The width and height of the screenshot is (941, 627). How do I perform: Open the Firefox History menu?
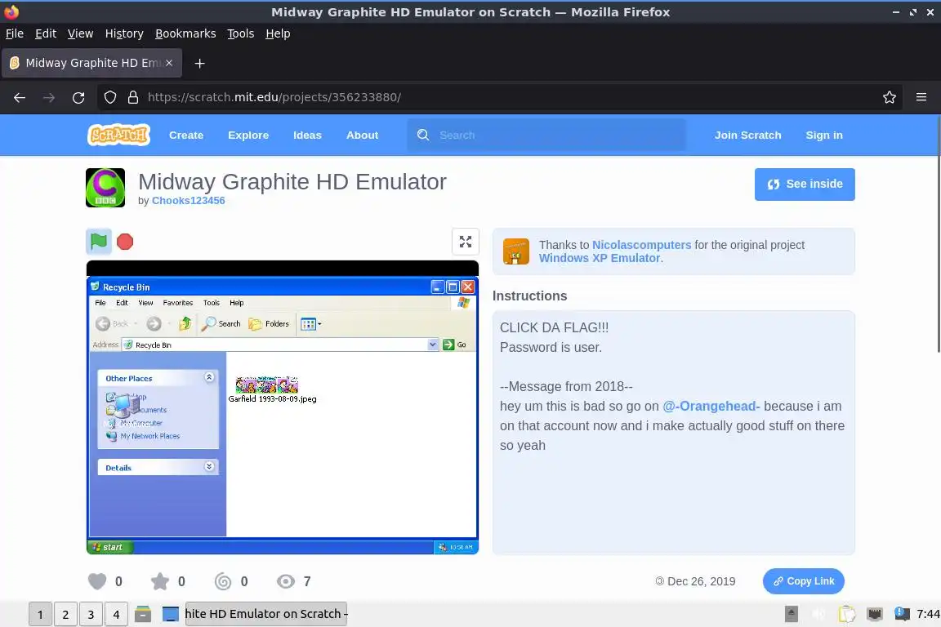[x=124, y=33]
